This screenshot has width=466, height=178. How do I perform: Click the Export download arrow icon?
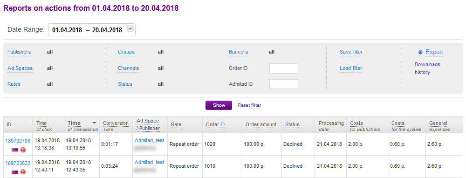tap(420, 52)
